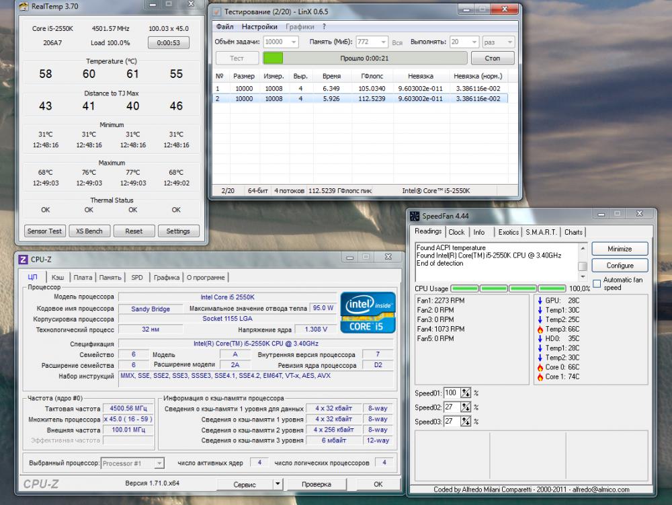Open the Processor #1 selection dropdown in CPU-Z
The image size is (672, 505).
tap(159, 463)
